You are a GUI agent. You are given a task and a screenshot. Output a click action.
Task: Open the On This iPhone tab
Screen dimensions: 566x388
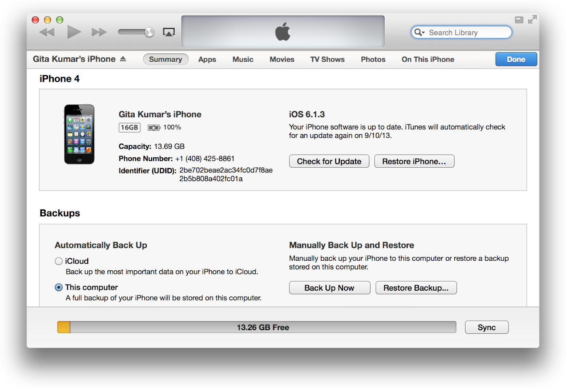point(428,60)
